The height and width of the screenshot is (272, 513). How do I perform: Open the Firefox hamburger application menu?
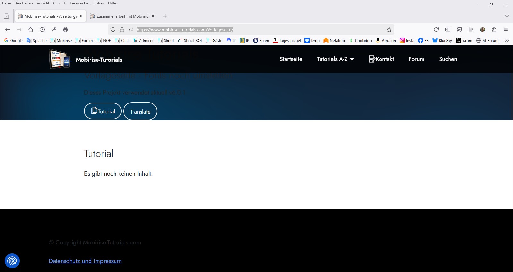click(x=506, y=29)
